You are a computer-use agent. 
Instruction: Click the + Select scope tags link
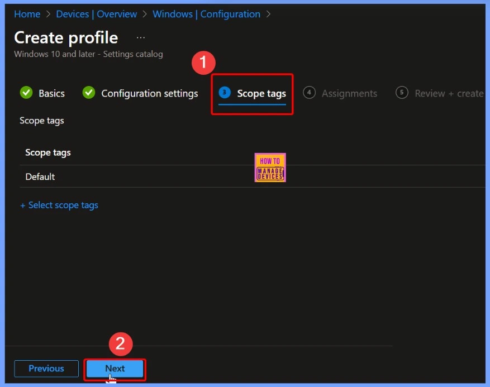point(59,205)
